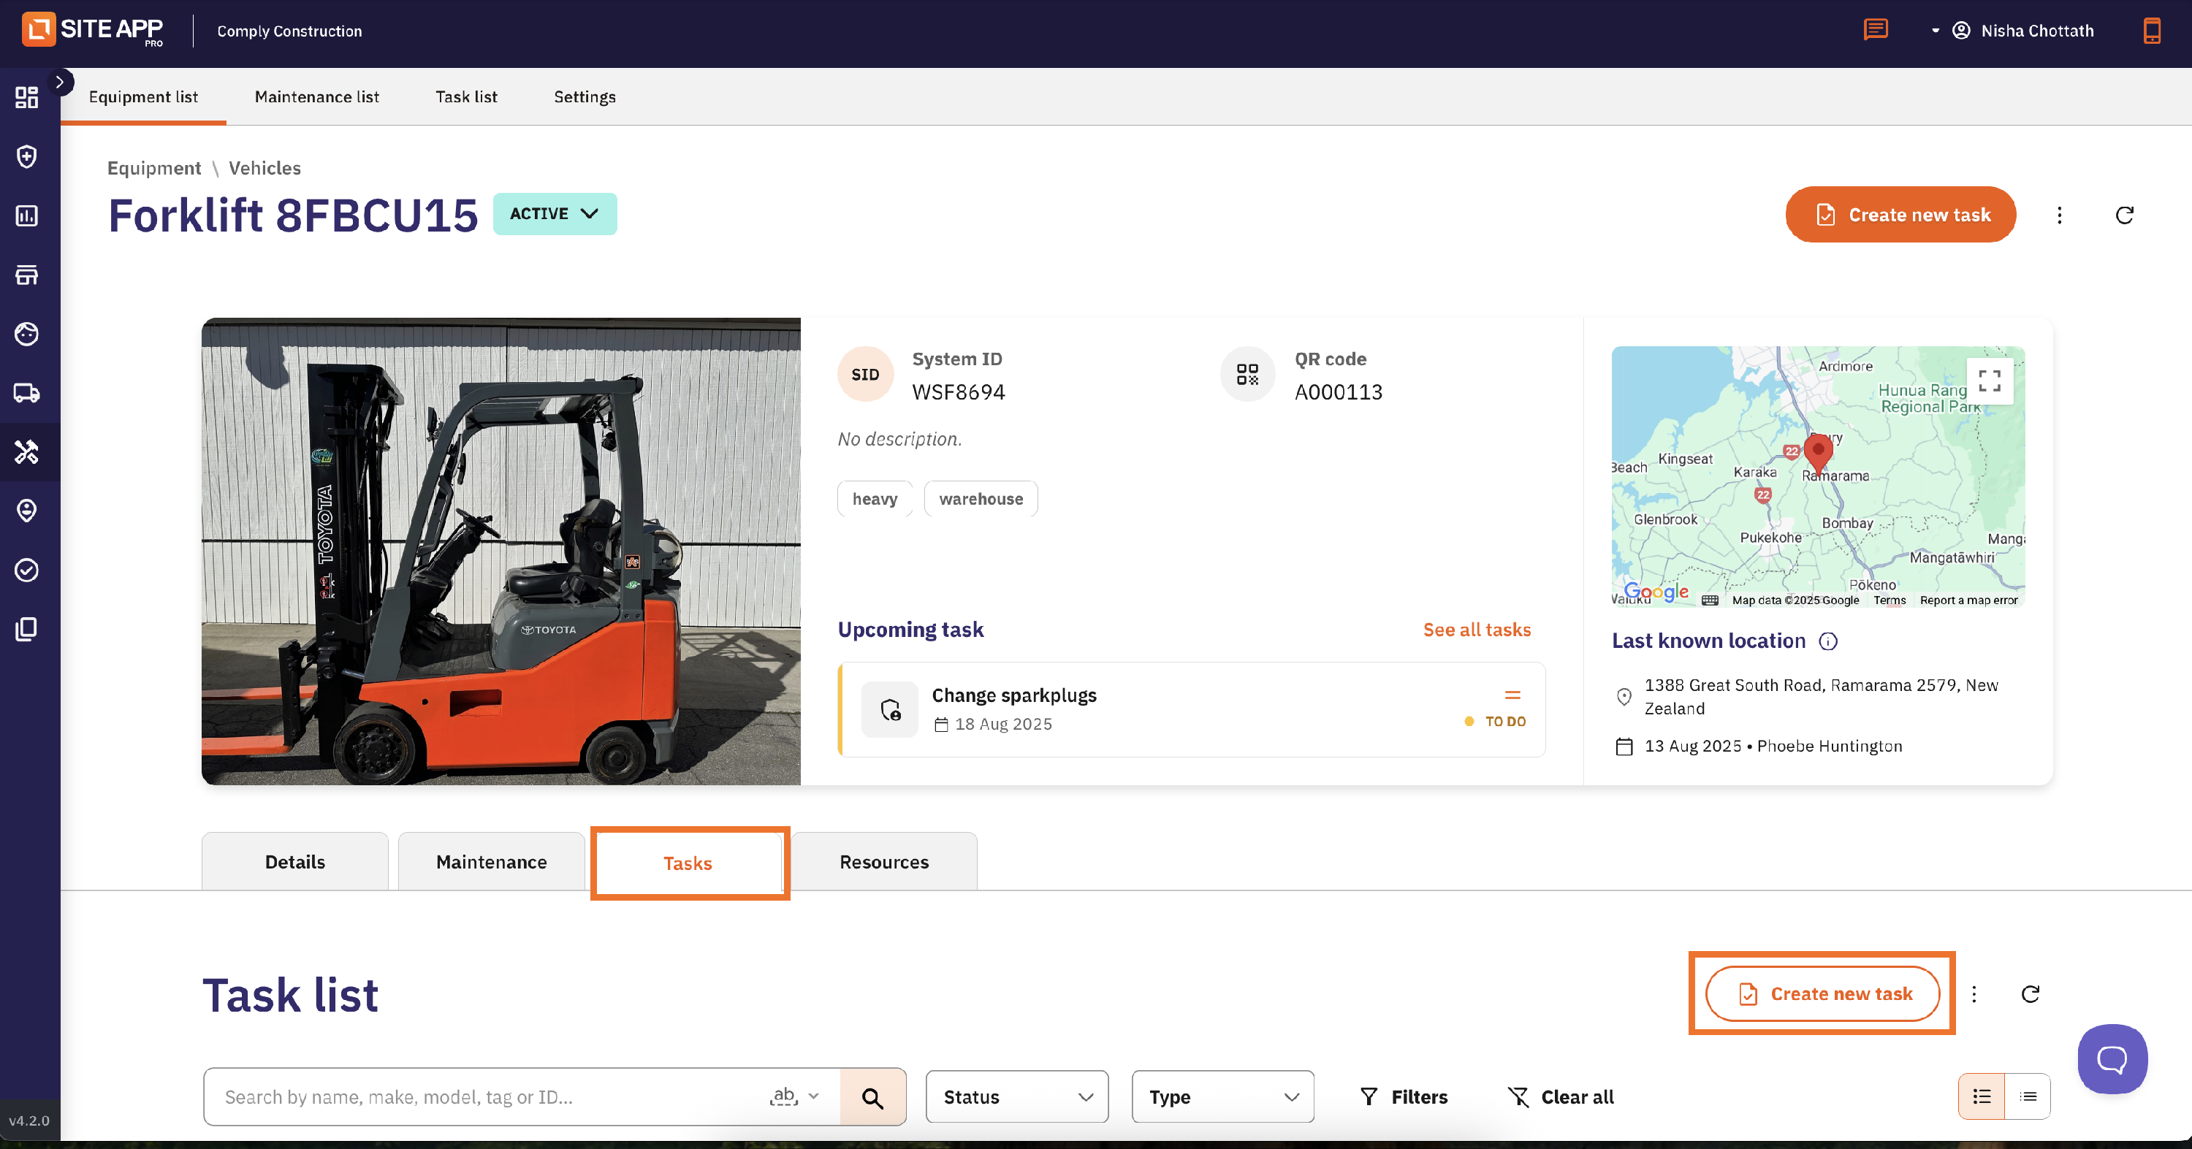Viewport: 2192px width, 1149px height.
Task: Switch to the Tasks tab
Action: tap(688, 863)
